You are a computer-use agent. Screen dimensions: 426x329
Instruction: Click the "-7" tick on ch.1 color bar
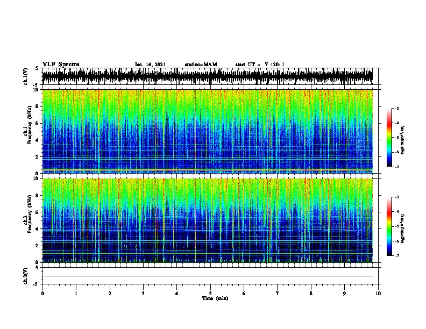[x=397, y=167]
